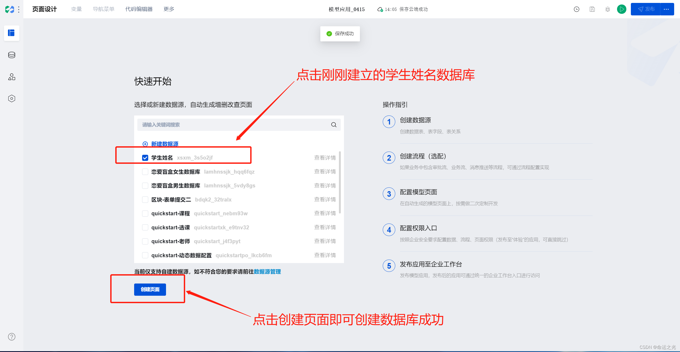Open the data source database icon
This screenshot has height=352, width=680.
point(11,55)
